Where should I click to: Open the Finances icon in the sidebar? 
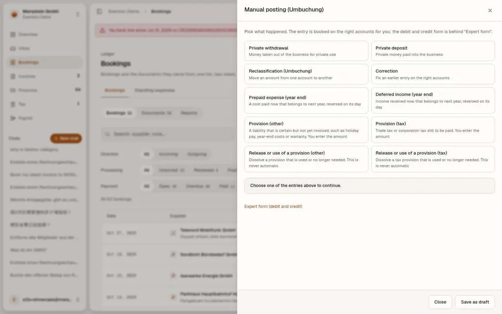[x=13, y=90]
